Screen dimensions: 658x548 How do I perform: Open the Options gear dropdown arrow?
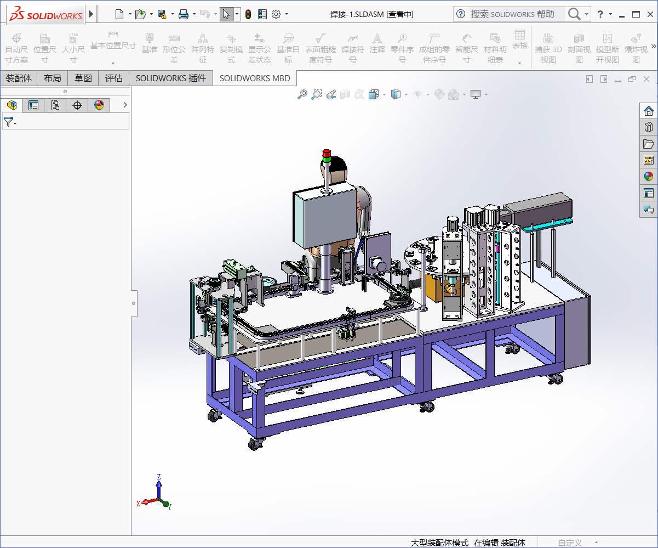[x=287, y=14]
